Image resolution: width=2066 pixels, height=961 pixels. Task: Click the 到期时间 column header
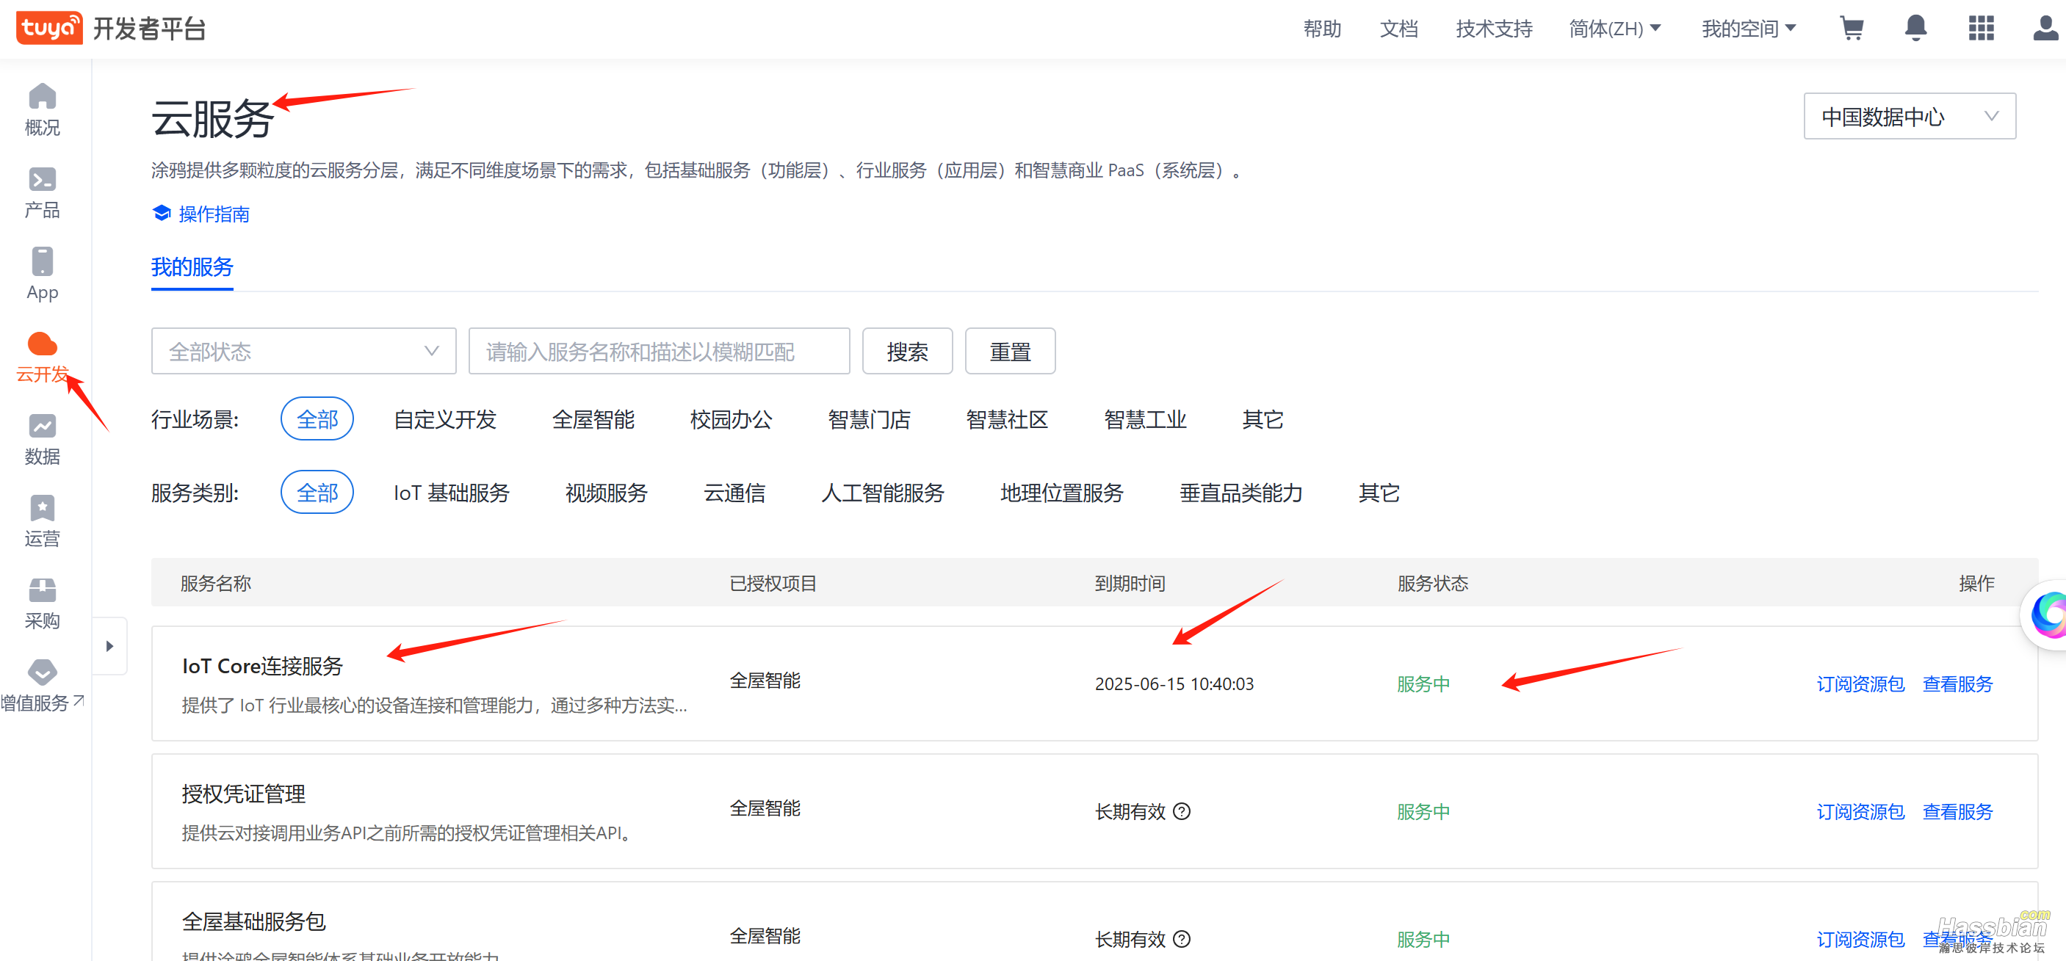point(1130,583)
